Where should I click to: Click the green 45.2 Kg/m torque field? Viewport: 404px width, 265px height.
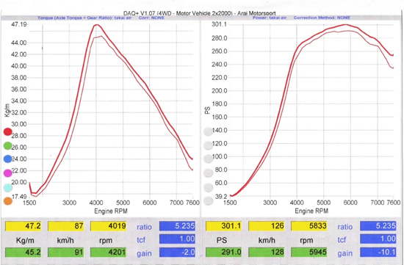click(x=24, y=252)
